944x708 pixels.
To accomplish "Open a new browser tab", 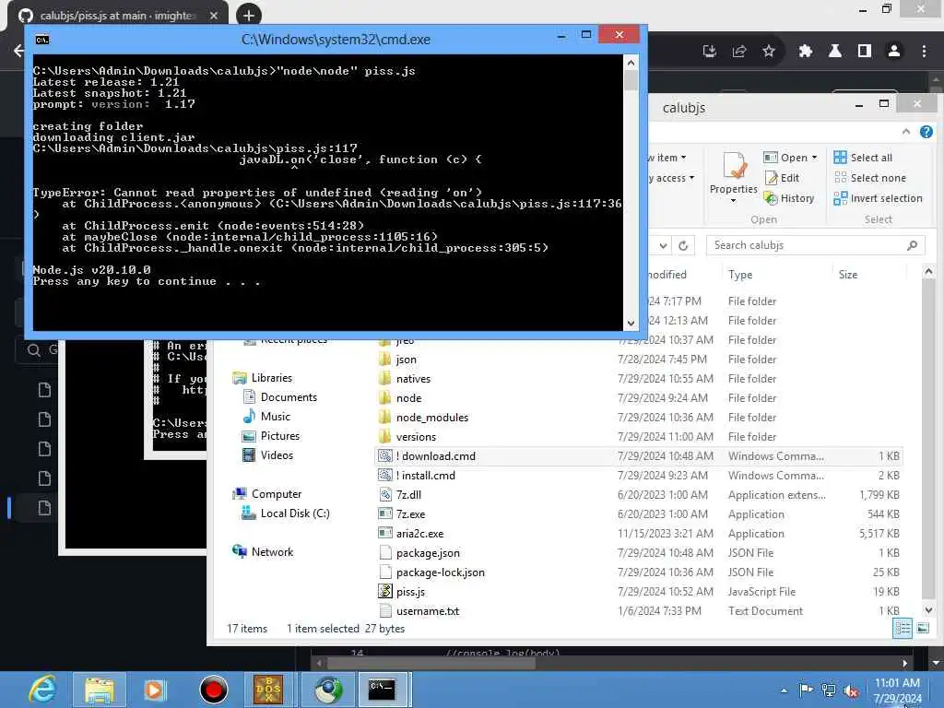I will [x=248, y=15].
